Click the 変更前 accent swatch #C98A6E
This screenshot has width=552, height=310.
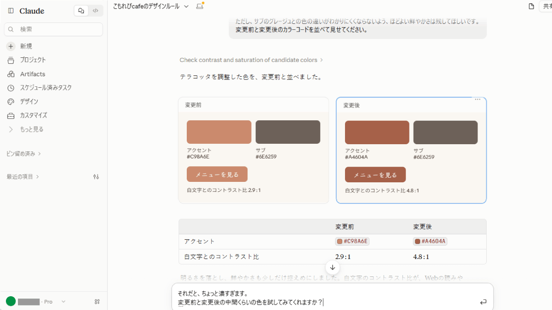point(219,132)
